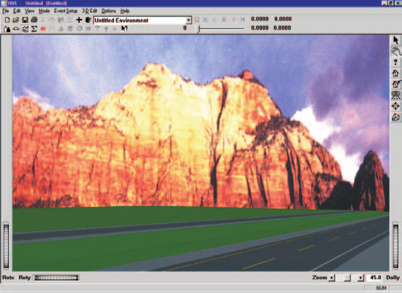Viewport: 402px width, 293px height.
Task: Open a file with the folder icon
Action: pyautogui.click(x=16, y=20)
